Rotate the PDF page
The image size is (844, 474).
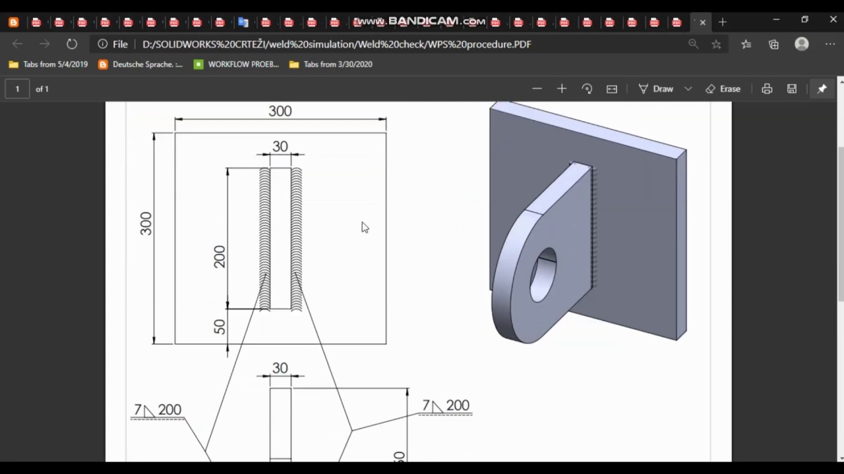point(587,89)
